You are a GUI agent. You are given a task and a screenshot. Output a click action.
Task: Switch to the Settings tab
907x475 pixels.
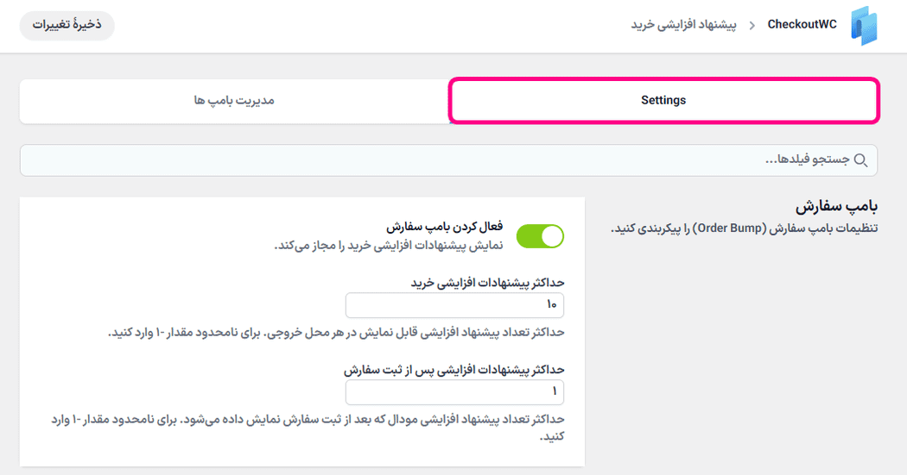tap(663, 100)
